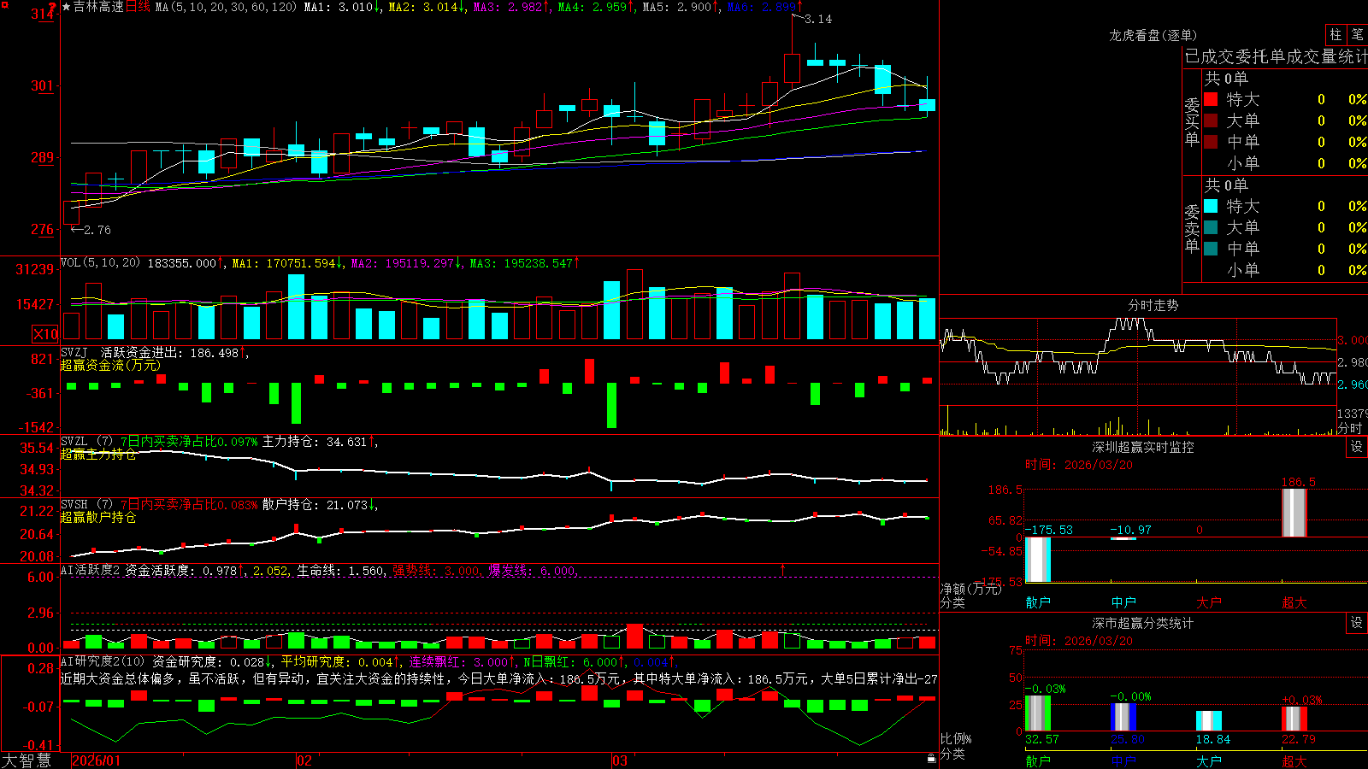
Task: Click the 深市超赢分类统计 panel title
Action: pos(1142,623)
